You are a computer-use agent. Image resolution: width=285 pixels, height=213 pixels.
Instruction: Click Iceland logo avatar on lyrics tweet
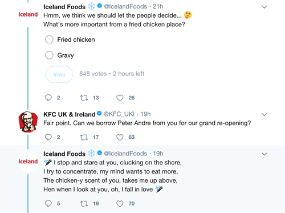tap(28, 162)
